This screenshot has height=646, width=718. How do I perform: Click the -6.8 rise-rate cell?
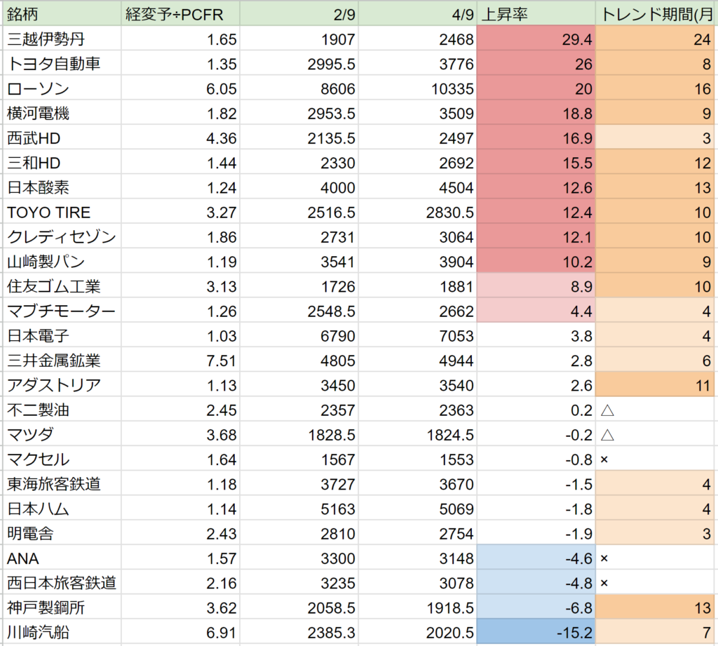tap(536, 608)
